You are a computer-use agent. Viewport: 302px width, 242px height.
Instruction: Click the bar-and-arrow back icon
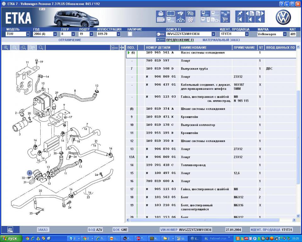(x=250, y=20)
